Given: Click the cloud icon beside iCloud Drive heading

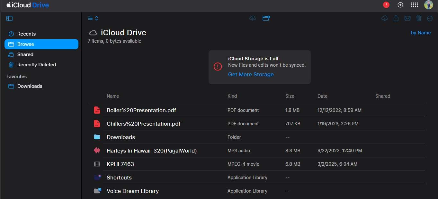Looking at the screenshot, I should [93, 33].
